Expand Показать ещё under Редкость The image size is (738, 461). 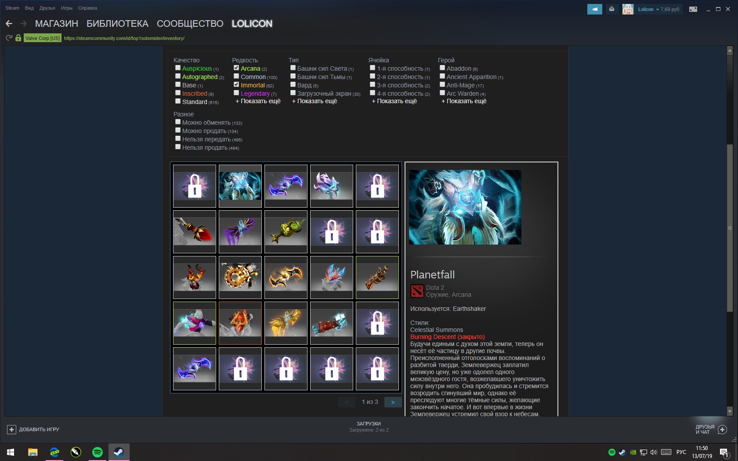click(x=258, y=101)
